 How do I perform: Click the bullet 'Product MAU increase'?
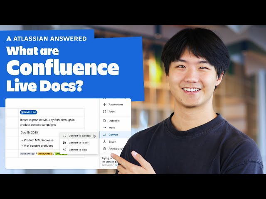(x=39, y=140)
